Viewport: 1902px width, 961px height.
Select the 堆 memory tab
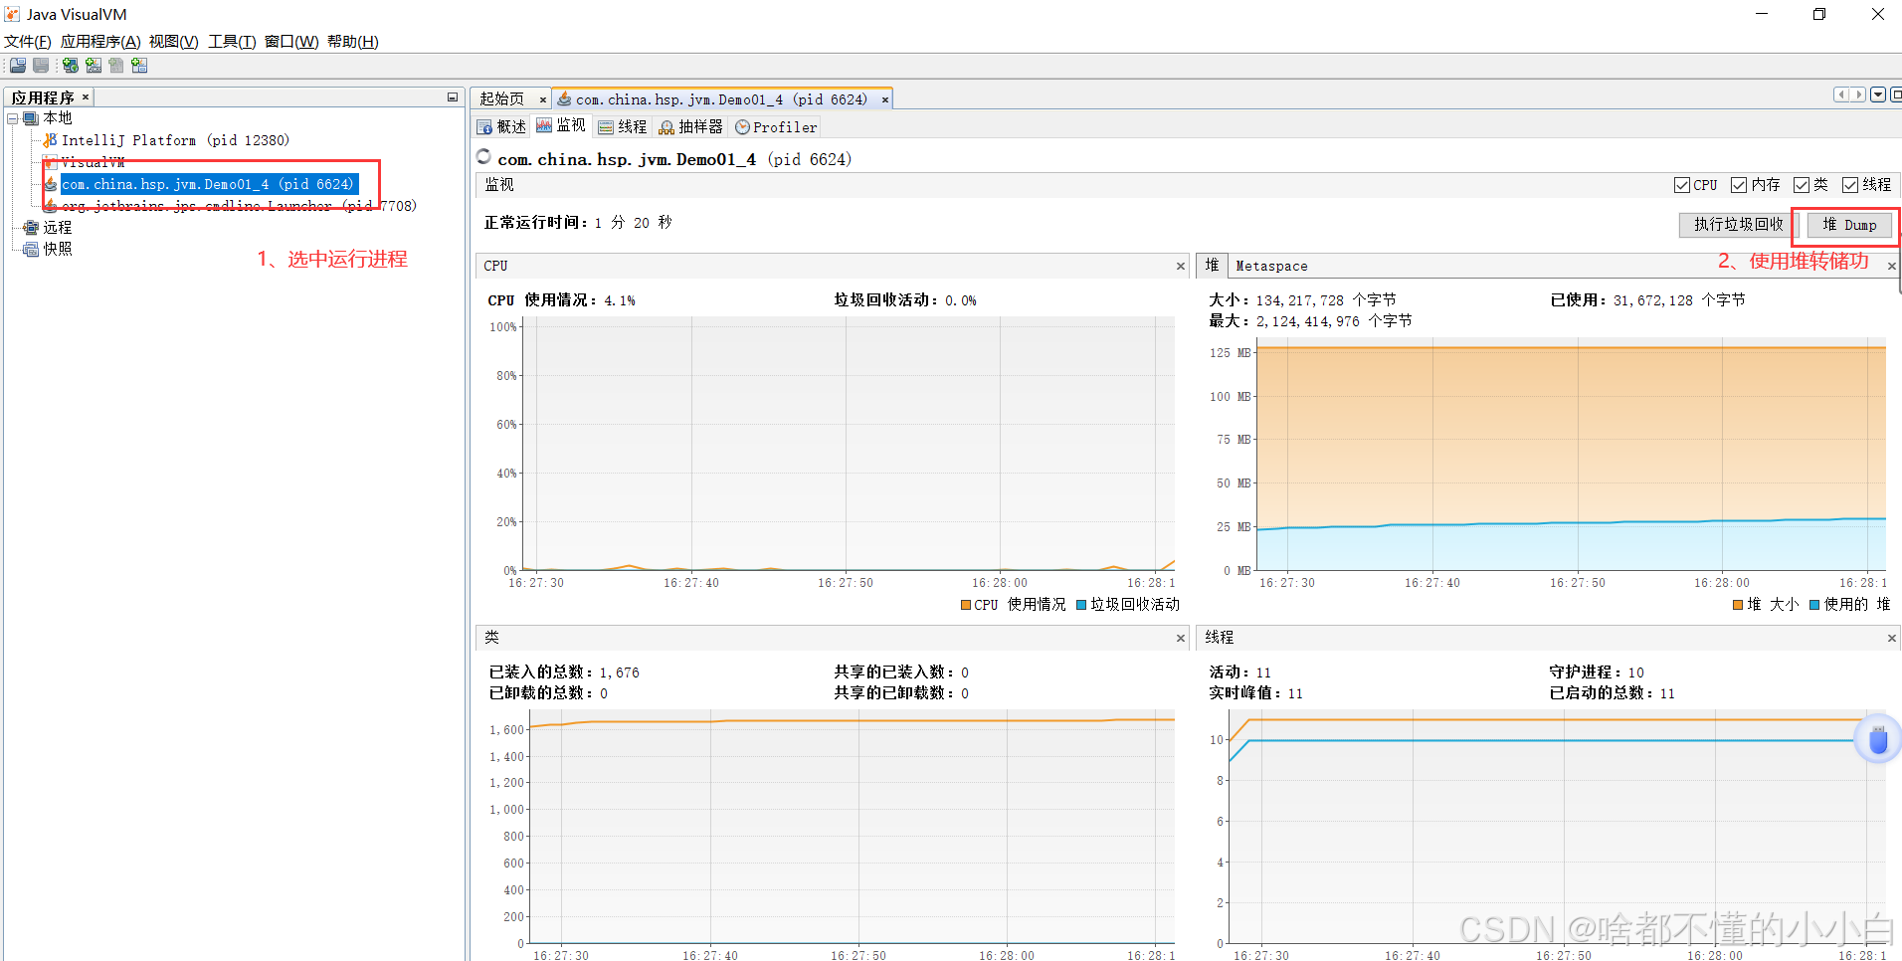click(1212, 266)
